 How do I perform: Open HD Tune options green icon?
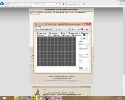point(78,29)
